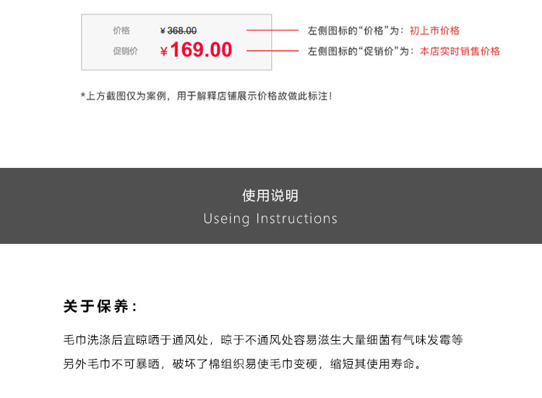The height and width of the screenshot is (398, 542).
Task: Click the struck-through ¥368.00 original price
Action: (x=178, y=30)
